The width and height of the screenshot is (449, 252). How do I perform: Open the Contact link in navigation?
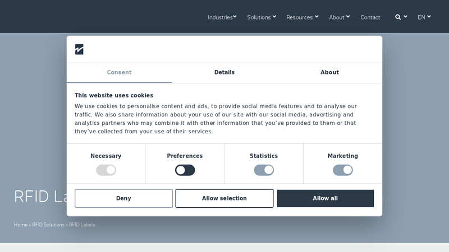click(370, 17)
